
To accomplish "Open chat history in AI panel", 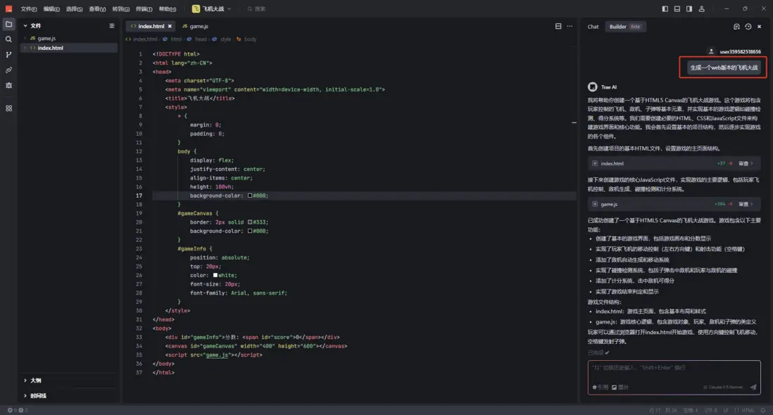I will click(748, 27).
